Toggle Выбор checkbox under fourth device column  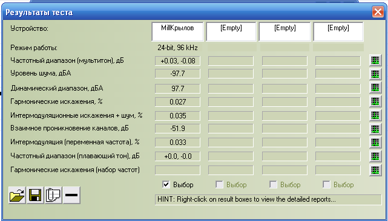[x=326, y=184]
